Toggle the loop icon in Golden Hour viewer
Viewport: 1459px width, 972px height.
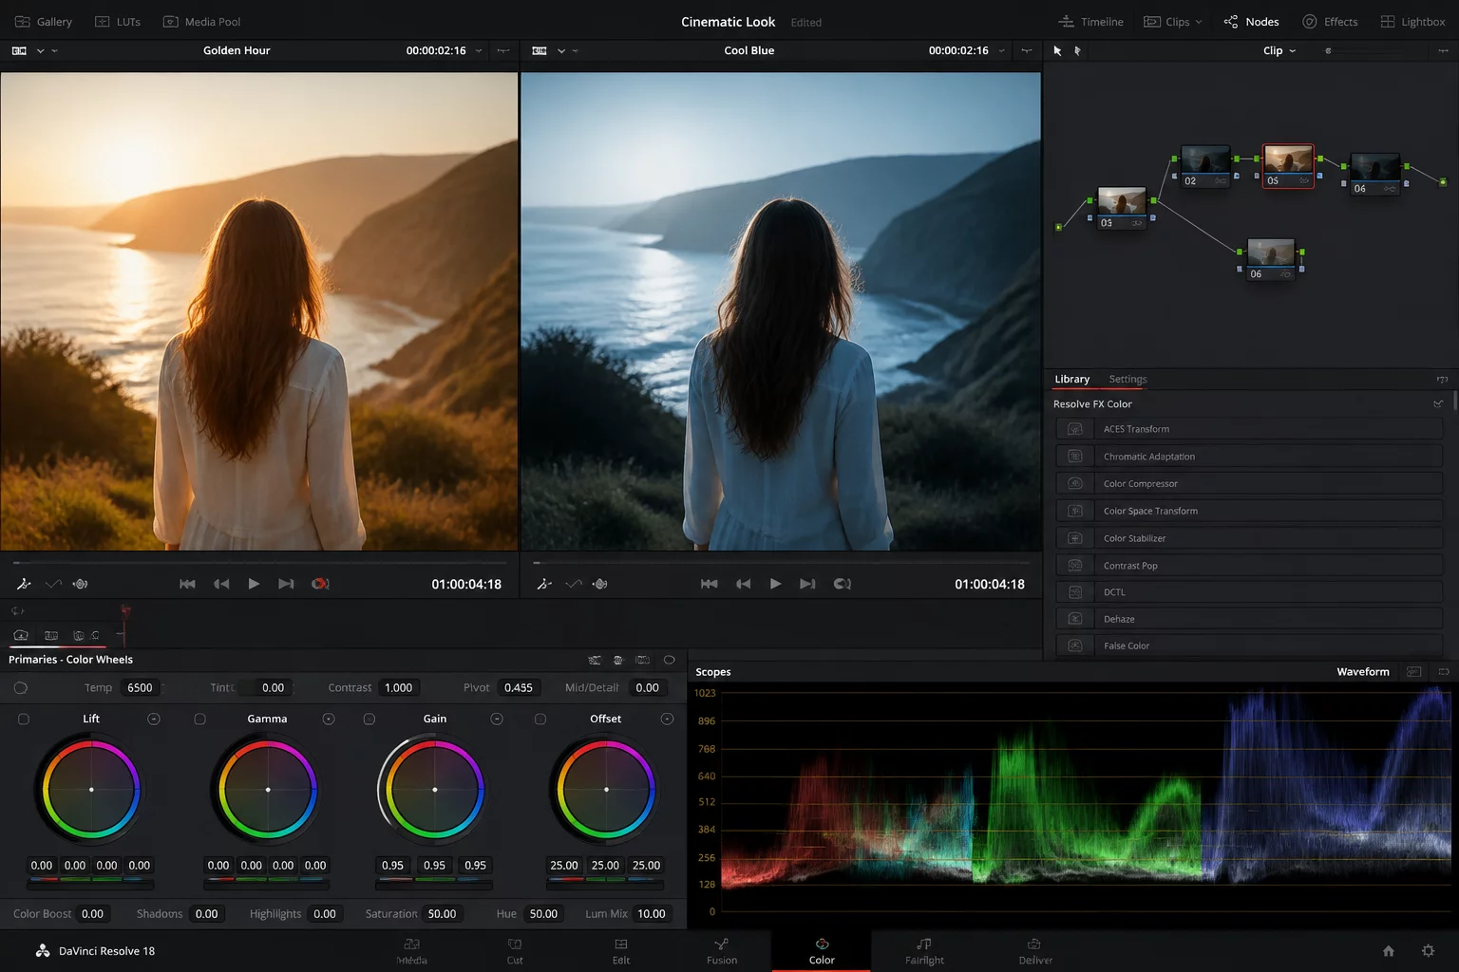320,584
